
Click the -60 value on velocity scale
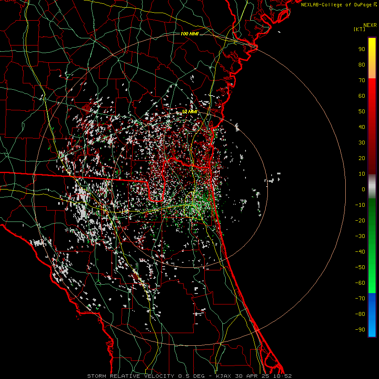coord(360,283)
